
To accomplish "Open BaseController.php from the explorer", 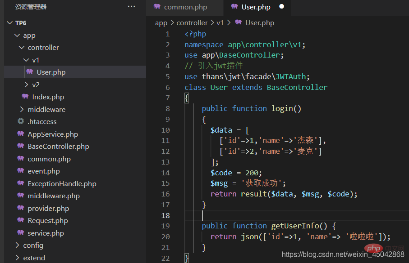I will 59,147.
